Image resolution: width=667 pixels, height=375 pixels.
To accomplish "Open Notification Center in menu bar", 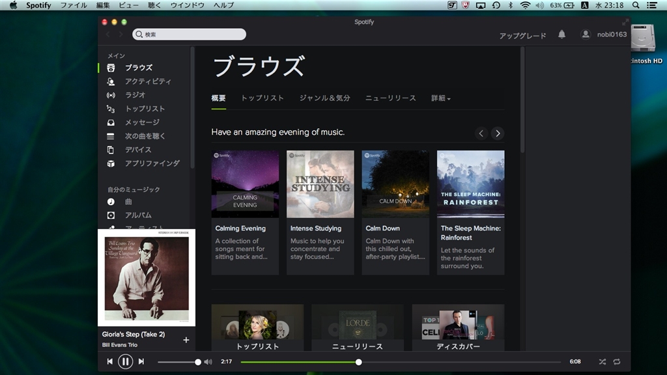I will [651, 5].
